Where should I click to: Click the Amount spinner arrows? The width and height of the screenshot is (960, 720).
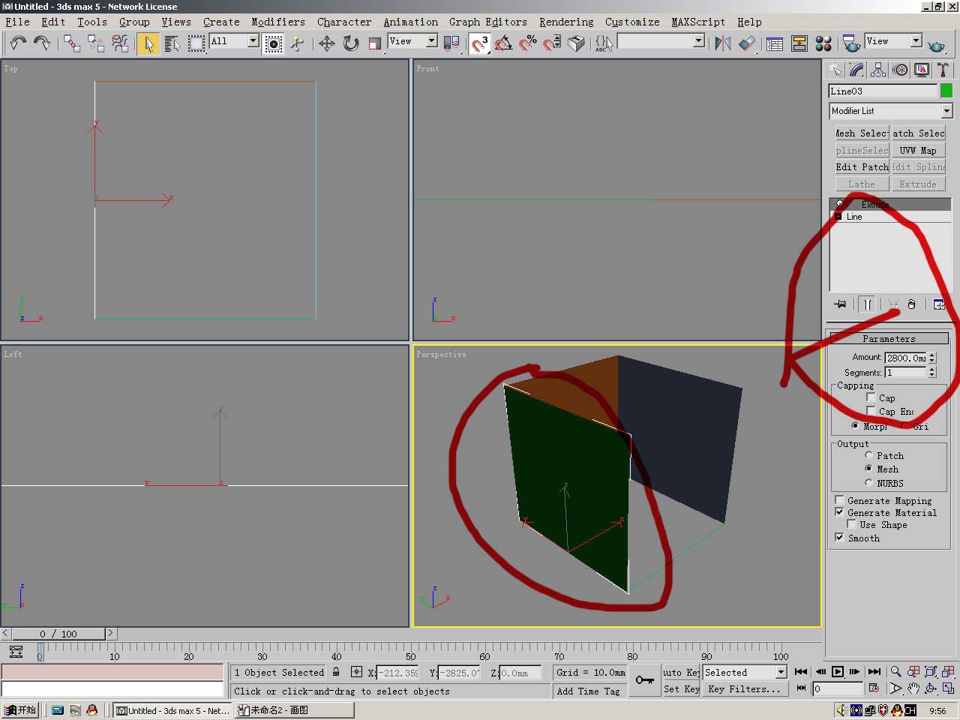932,358
